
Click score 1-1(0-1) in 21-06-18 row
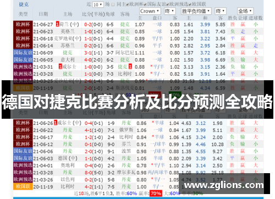point(94,38)
